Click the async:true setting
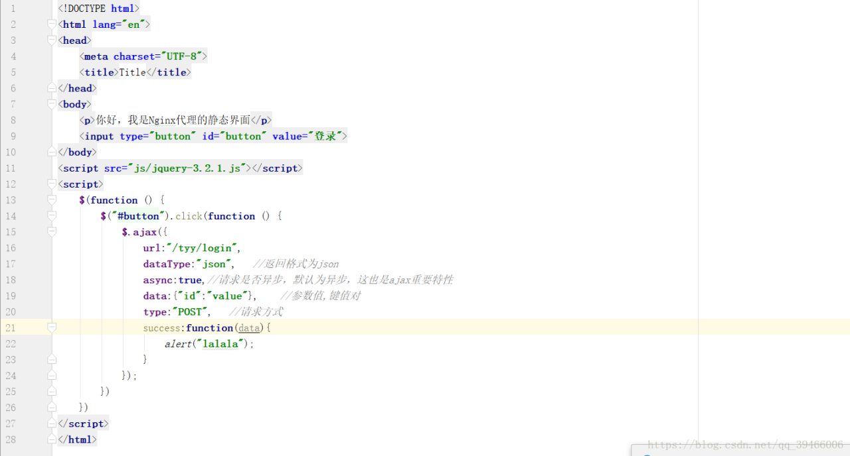The width and height of the screenshot is (850, 456). (173, 280)
